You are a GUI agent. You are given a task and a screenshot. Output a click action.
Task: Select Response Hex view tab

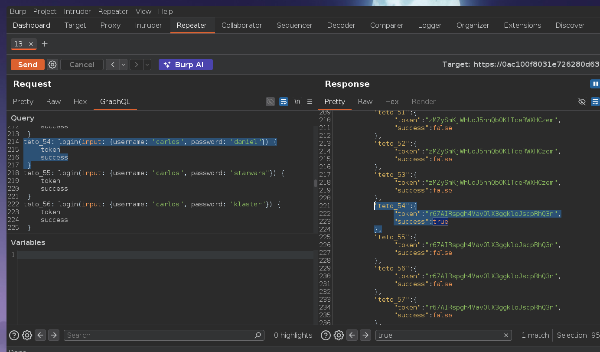pyautogui.click(x=392, y=101)
